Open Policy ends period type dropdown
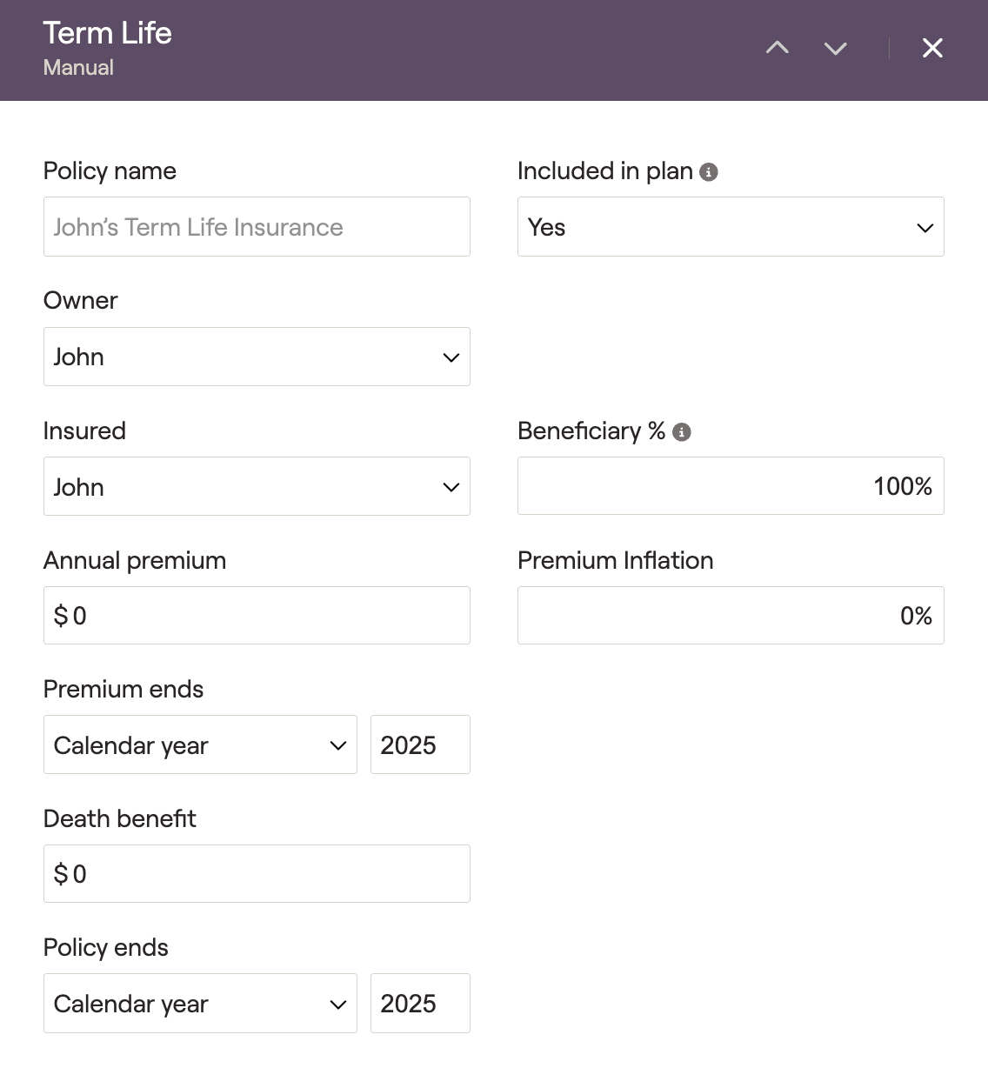988x1068 pixels. [200, 1004]
